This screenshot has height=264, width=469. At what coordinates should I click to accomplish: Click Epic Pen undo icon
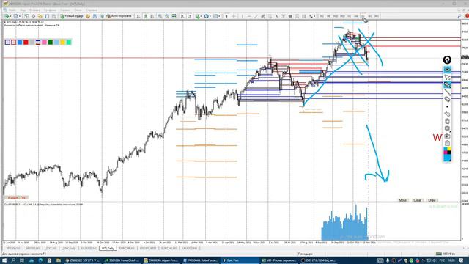point(447,114)
